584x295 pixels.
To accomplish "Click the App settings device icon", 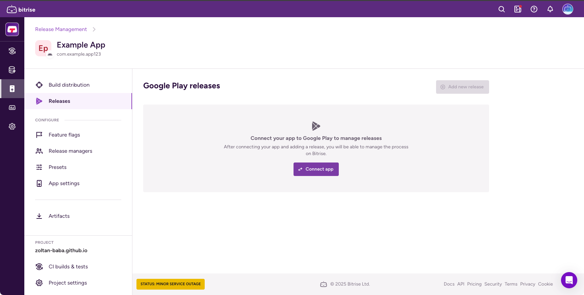I will pyautogui.click(x=39, y=183).
